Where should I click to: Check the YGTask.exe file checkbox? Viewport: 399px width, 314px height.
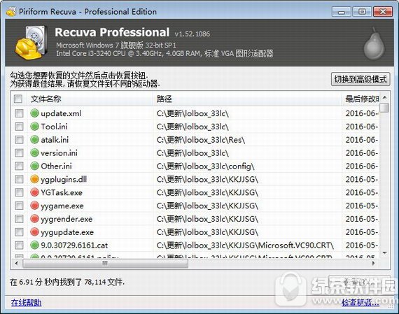point(19,192)
